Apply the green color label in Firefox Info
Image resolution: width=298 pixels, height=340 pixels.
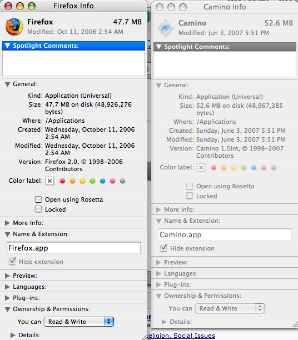(x=93, y=181)
